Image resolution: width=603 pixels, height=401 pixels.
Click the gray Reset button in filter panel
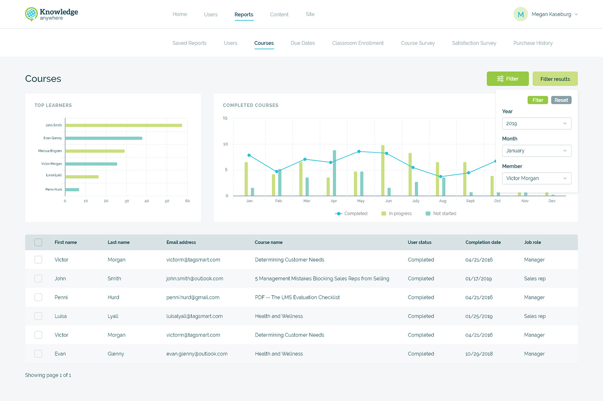561,100
